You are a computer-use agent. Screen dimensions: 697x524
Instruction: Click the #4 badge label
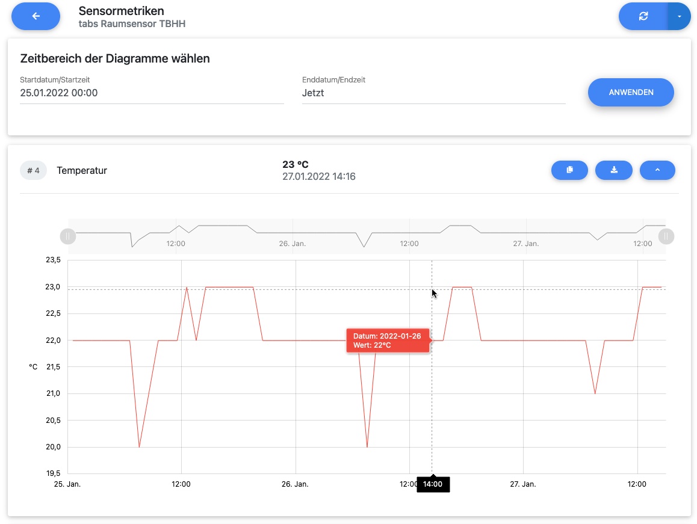point(33,171)
